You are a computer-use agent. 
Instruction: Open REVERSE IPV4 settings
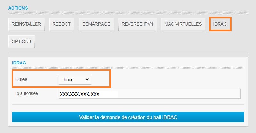(x=137, y=24)
